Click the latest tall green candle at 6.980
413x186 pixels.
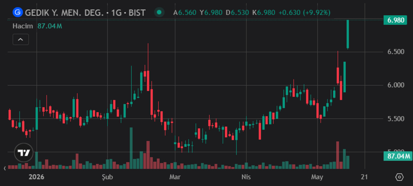[348, 34]
